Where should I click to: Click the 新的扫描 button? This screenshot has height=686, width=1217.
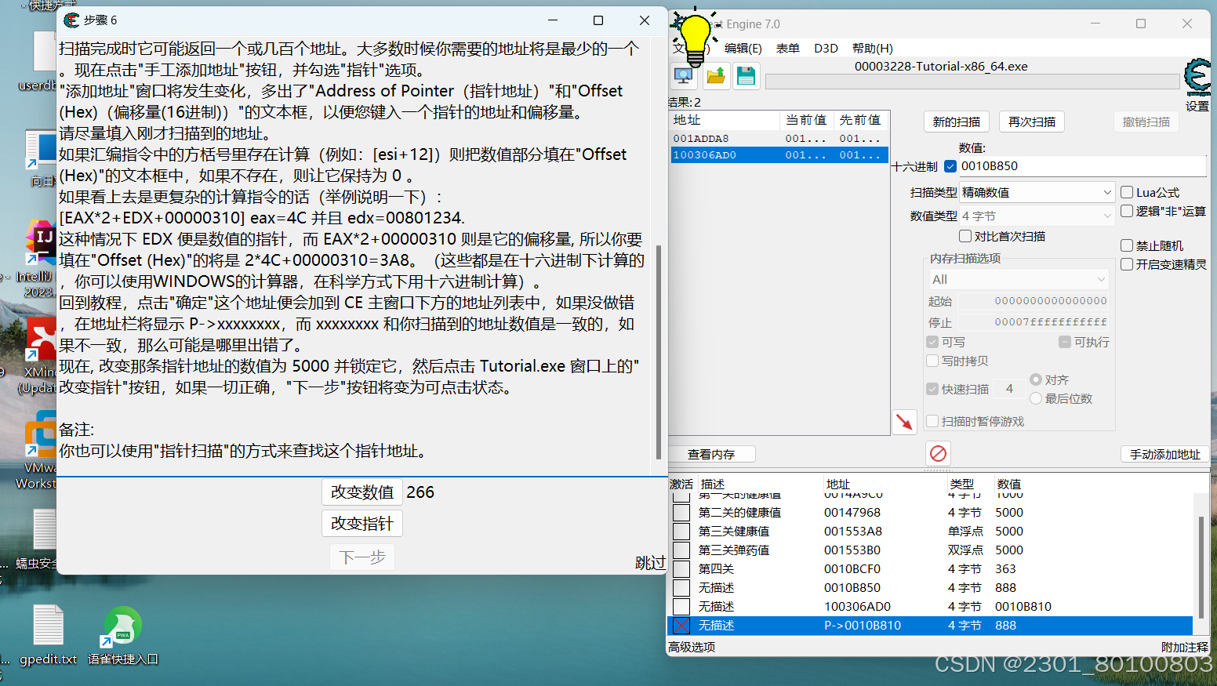pyautogui.click(x=956, y=122)
